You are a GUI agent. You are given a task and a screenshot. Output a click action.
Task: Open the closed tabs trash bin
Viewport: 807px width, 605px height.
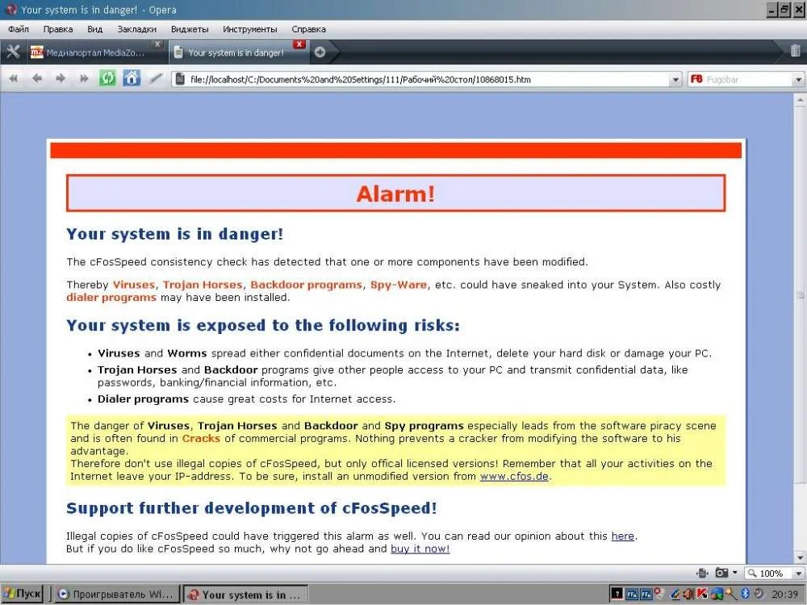point(795,50)
